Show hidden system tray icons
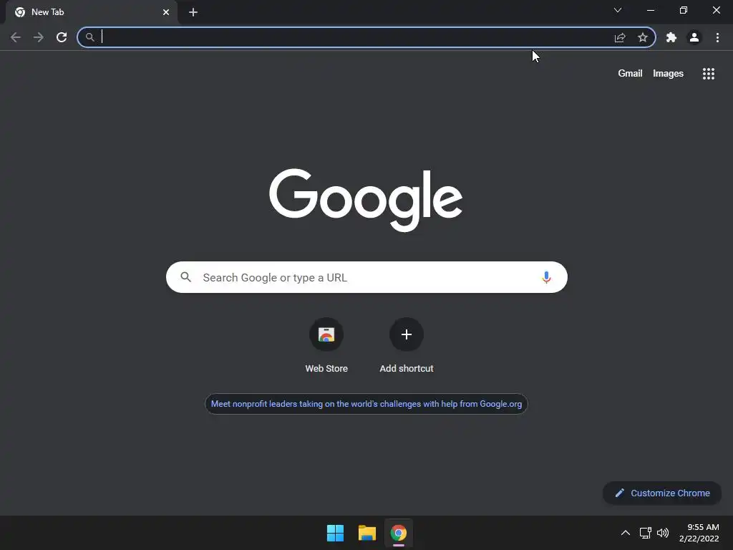This screenshot has width=733, height=550. point(625,533)
